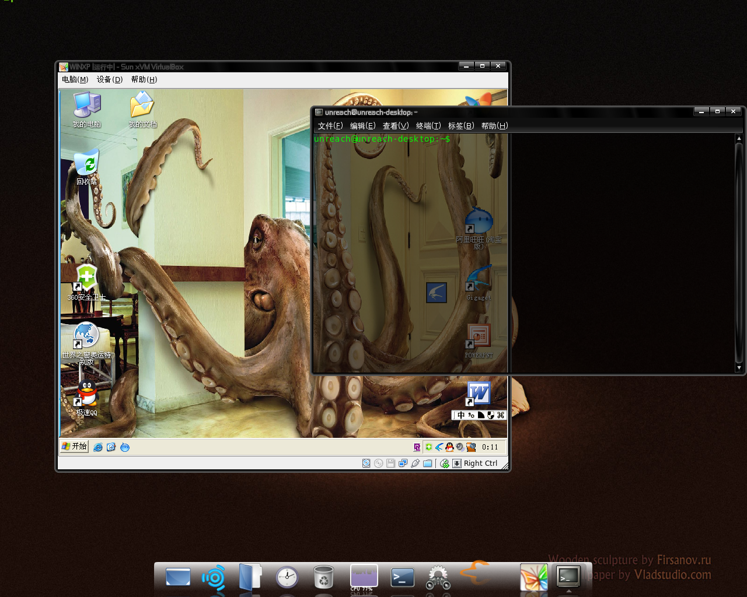Image resolution: width=747 pixels, height=597 pixels.
Task: Click purple input-method icon in XP taskbar
Action: coord(417,447)
